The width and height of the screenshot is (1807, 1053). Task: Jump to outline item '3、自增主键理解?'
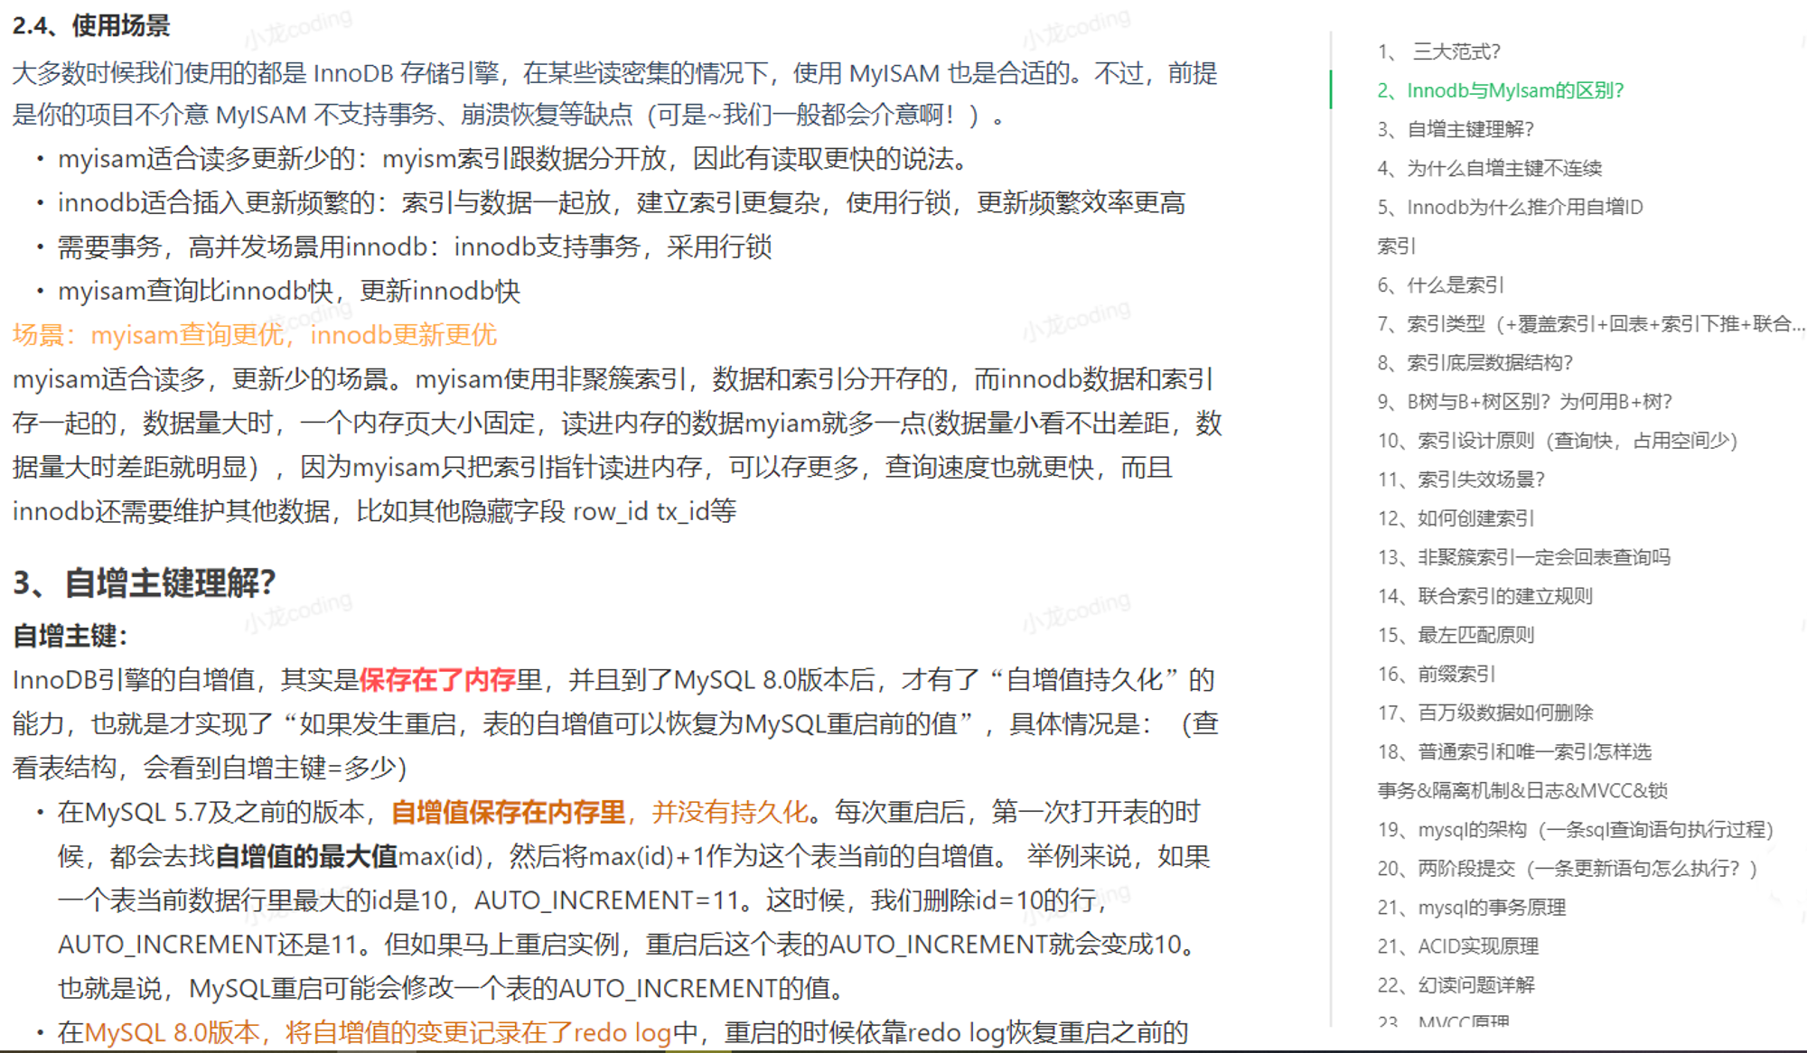click(1456, 129)
